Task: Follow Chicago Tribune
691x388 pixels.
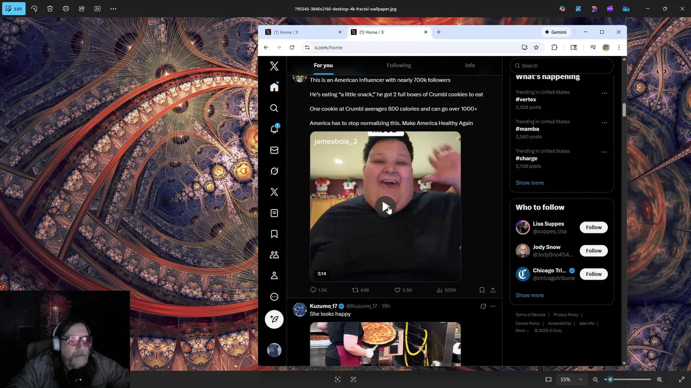Action: 594,274
